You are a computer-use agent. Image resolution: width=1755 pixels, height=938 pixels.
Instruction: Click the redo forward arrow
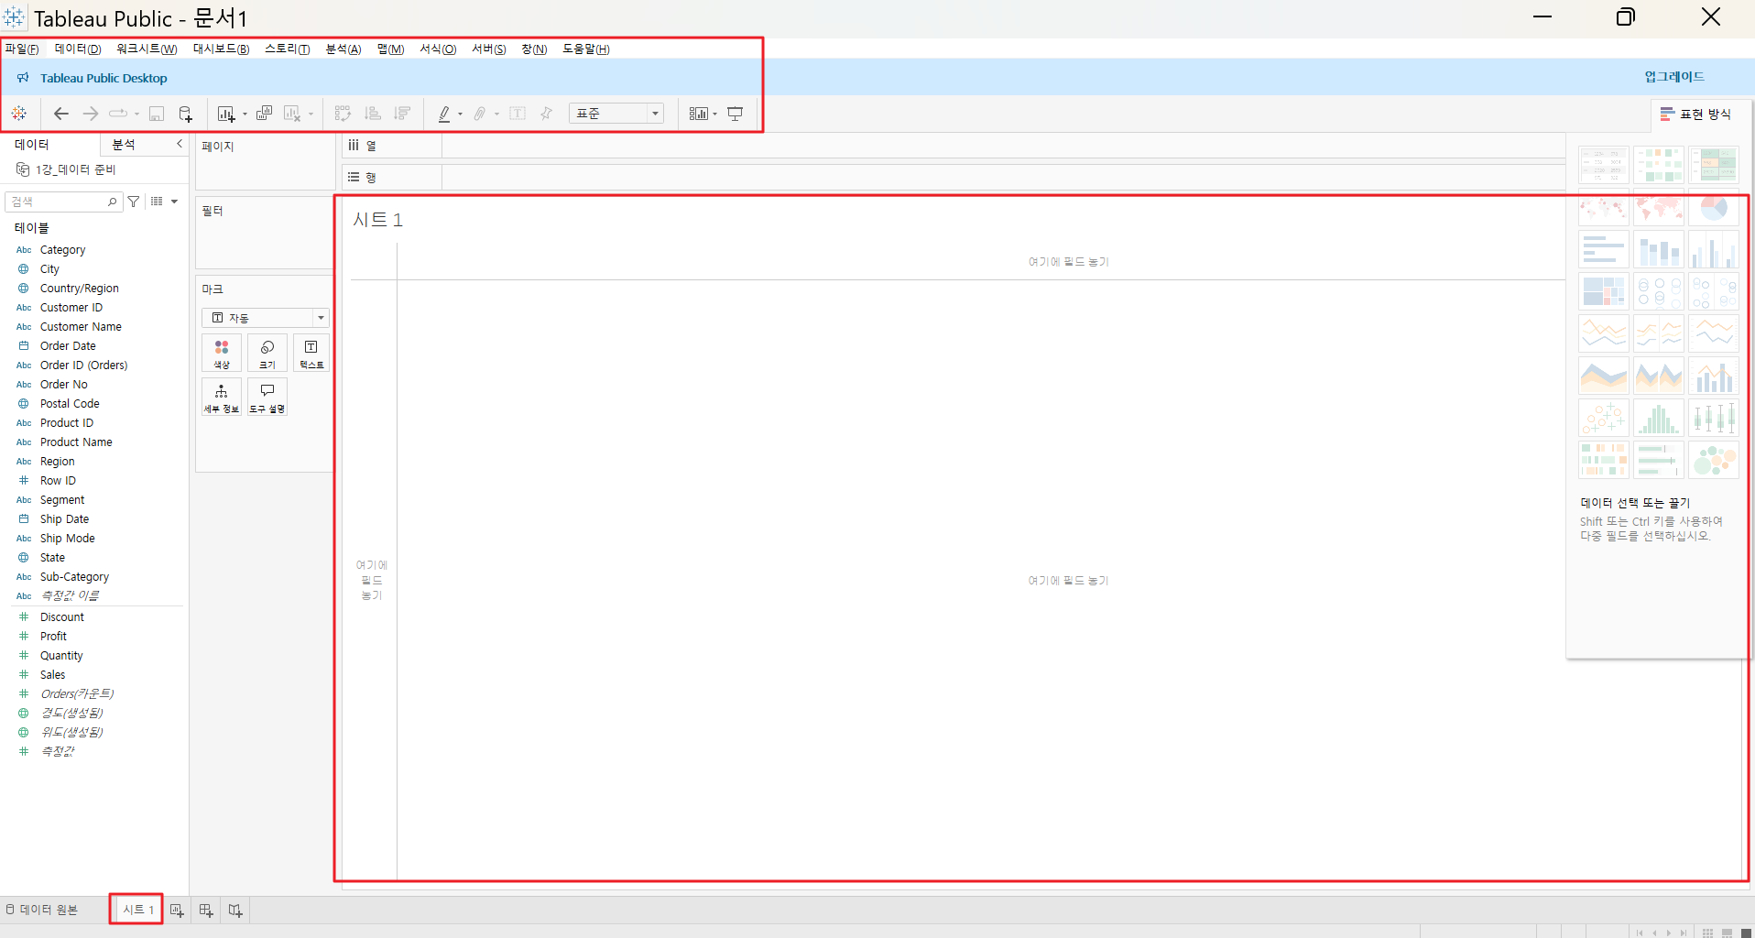(x=91, y=114)
